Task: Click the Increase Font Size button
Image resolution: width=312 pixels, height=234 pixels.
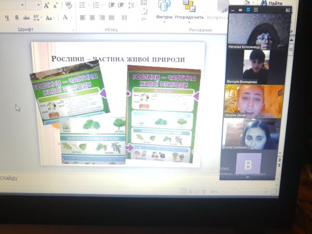Action: 46,6
